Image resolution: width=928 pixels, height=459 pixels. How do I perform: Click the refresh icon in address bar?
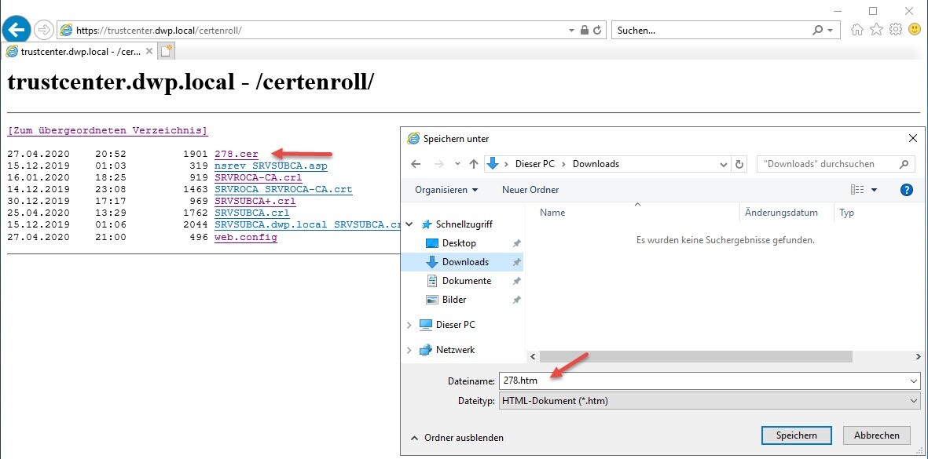[597, 31]
